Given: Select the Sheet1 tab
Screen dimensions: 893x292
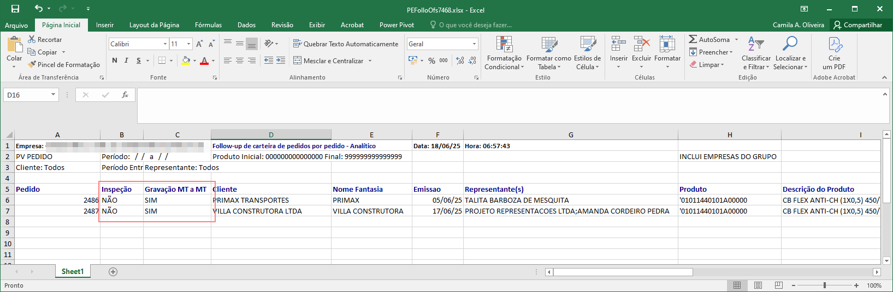Looking at the screenshot, I should coord(73,271).
